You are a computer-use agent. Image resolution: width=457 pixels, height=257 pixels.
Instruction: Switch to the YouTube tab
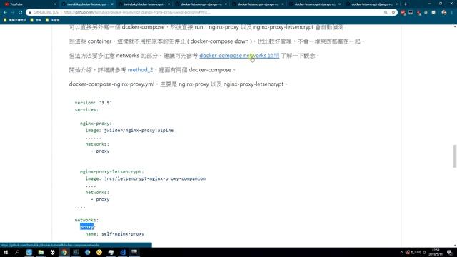click(x=29, y=4)
